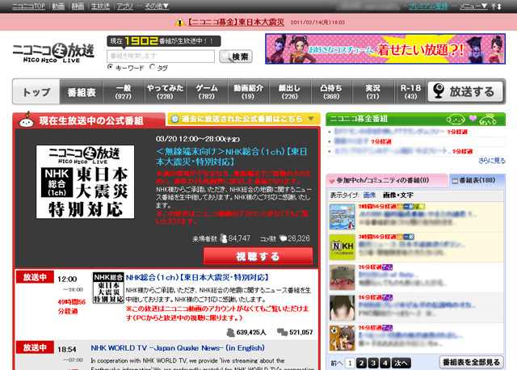Click the large NHK 東日本大震災 特別対応 thumbnail
This screenshot has width=517, height=370.
85,182
